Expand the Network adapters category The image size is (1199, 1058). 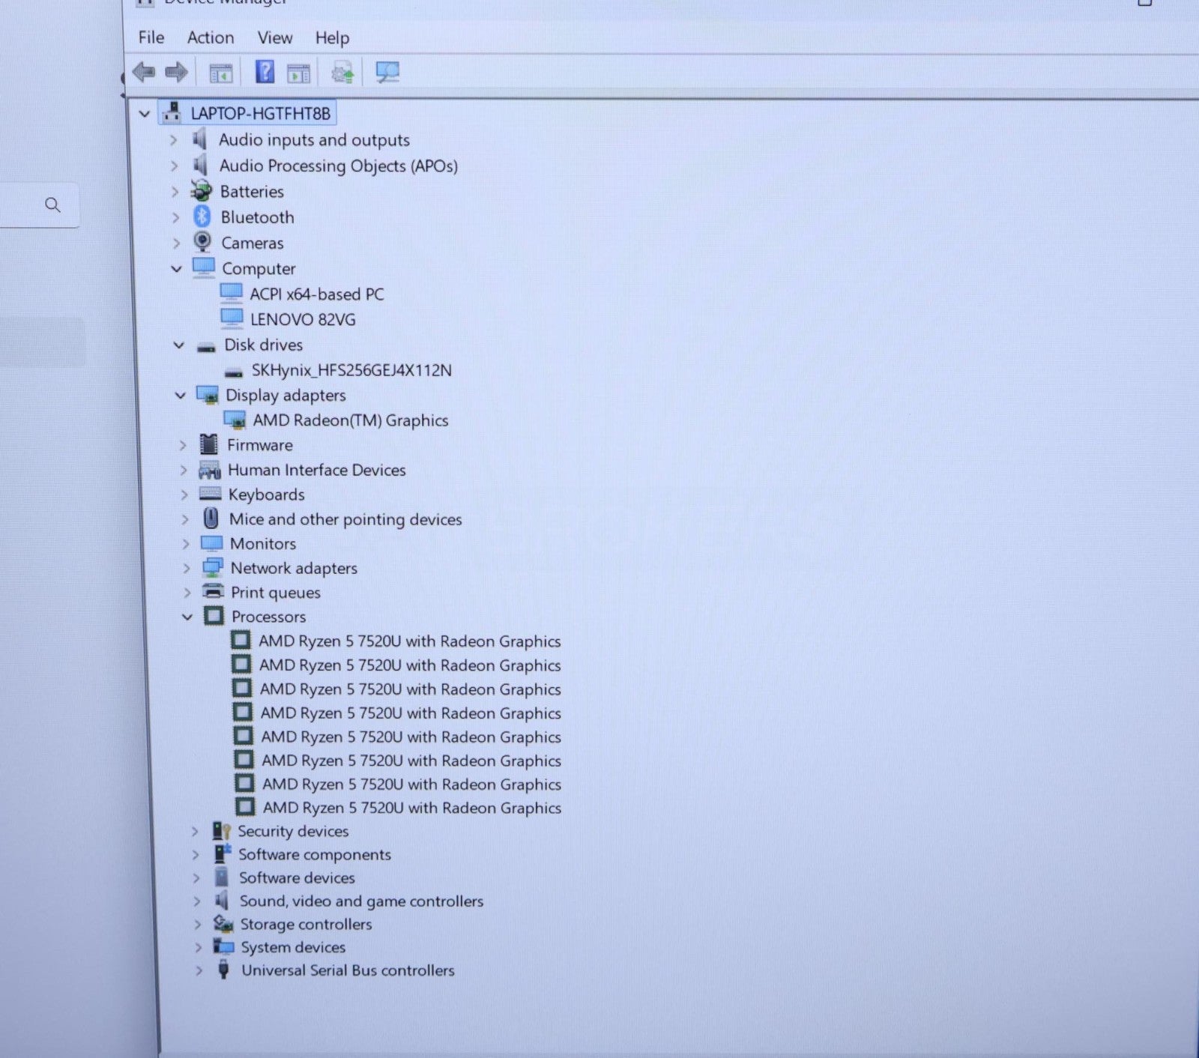187,569
